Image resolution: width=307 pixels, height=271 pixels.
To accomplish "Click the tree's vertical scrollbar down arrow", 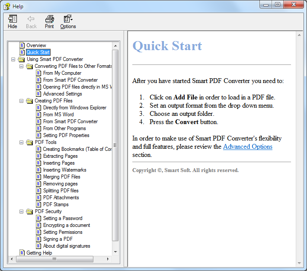I will pyautogui.click(x=115, y=252).
